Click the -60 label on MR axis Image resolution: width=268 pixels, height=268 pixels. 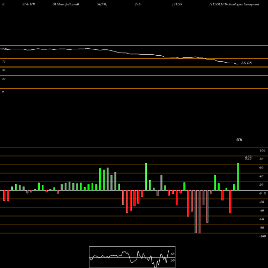(262, 219)
